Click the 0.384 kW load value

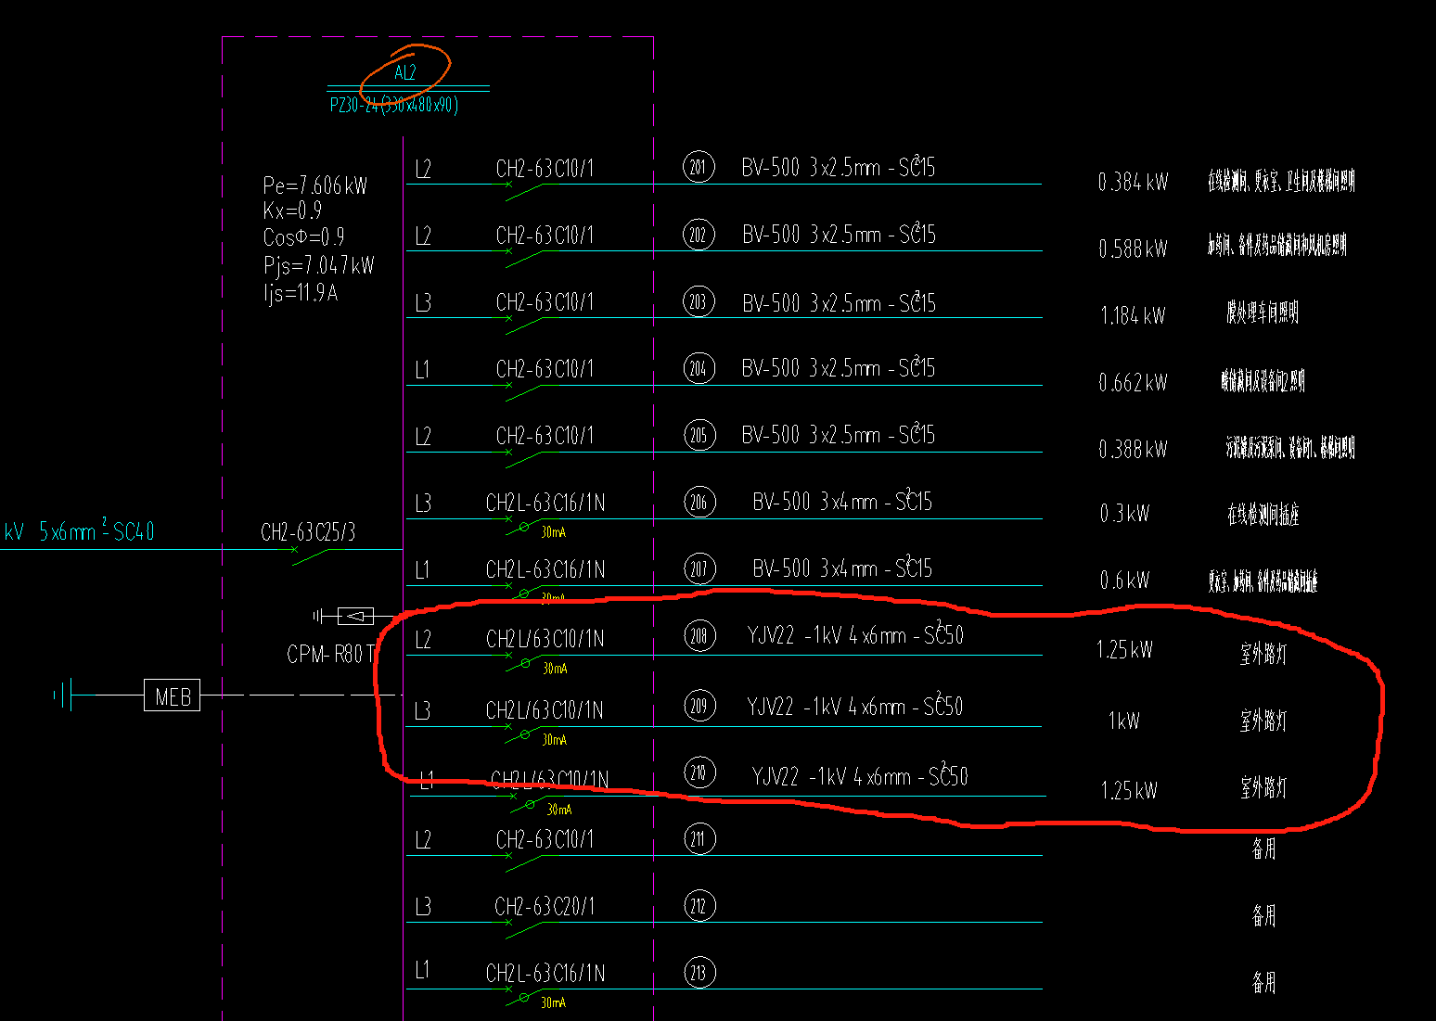pos(1133,182)
